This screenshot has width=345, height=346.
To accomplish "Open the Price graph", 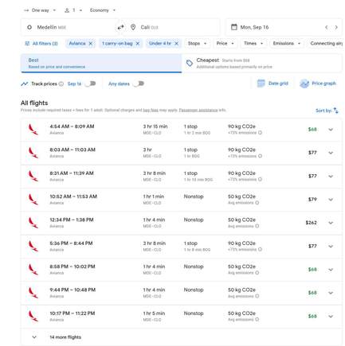I will (x=318, y=84).
